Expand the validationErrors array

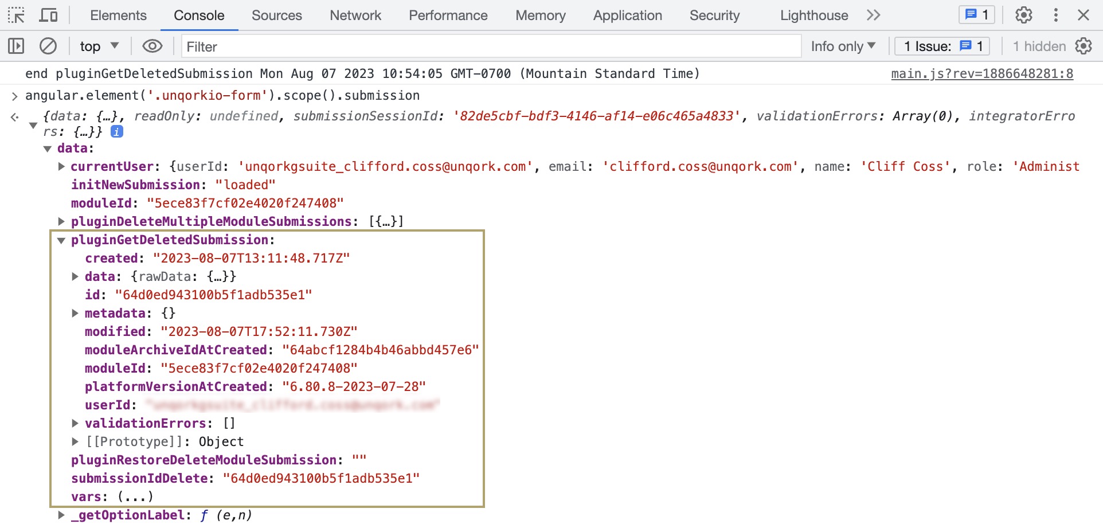tap(75, 423)
